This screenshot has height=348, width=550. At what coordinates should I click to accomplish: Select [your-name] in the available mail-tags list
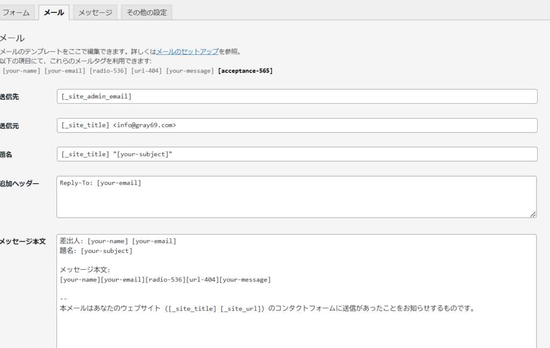click(x=21, y=71)
